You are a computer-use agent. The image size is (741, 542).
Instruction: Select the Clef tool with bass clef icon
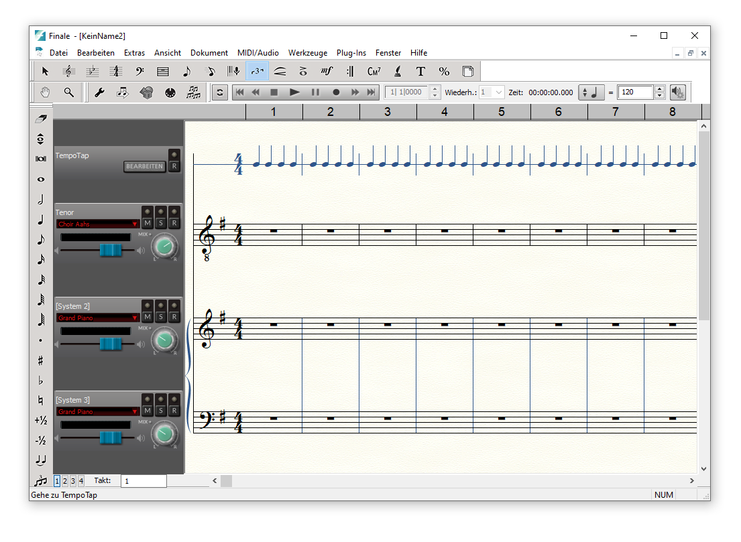pos(139,71)
